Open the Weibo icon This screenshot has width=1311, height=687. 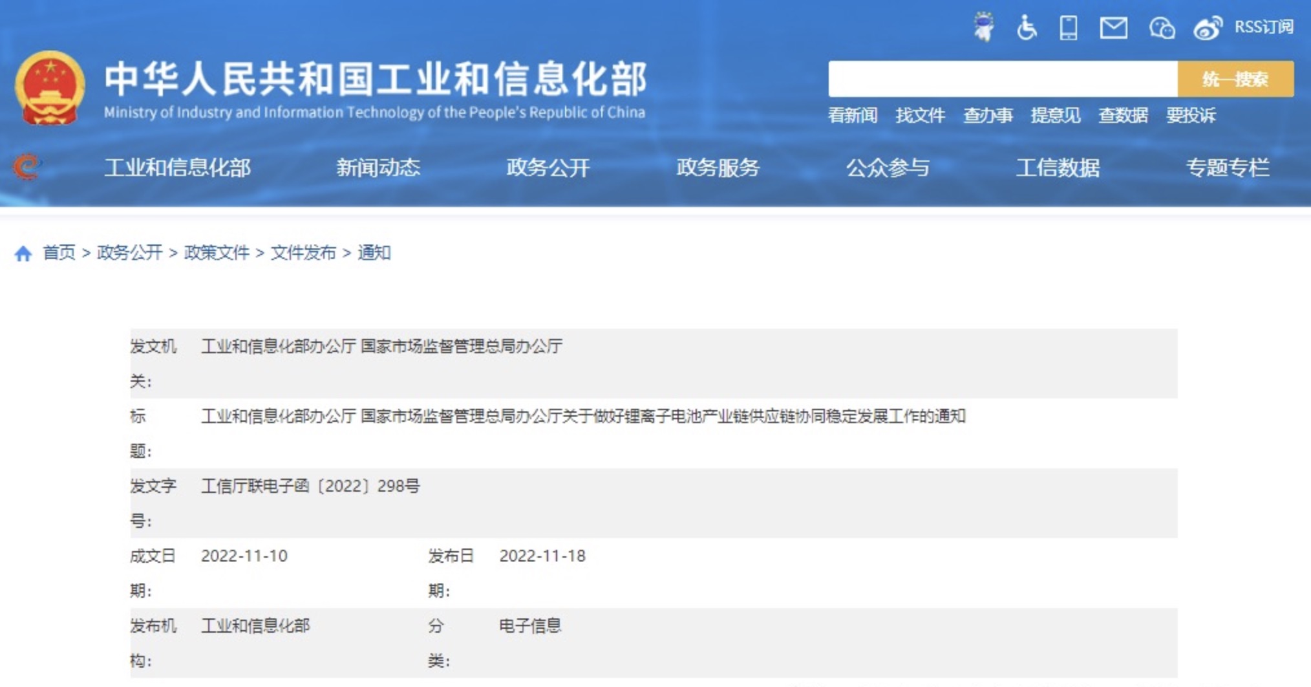coord(1207,28)
